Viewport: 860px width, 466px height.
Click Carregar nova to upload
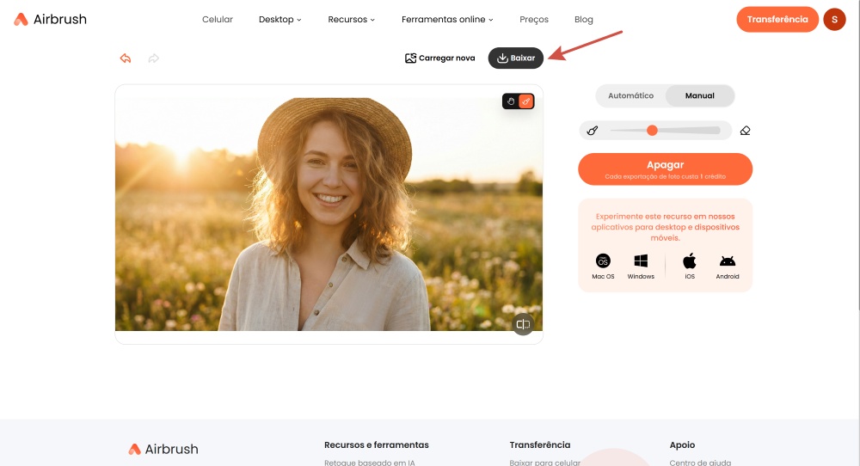(x=439, y=58)
